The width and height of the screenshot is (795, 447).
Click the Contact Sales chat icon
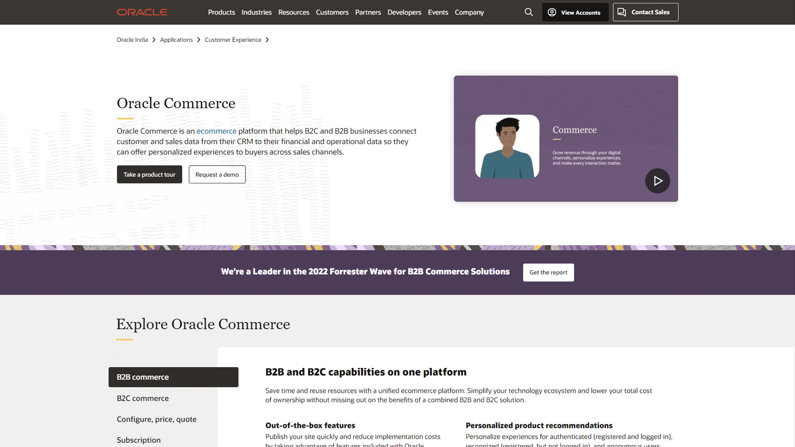coord(622,12)
